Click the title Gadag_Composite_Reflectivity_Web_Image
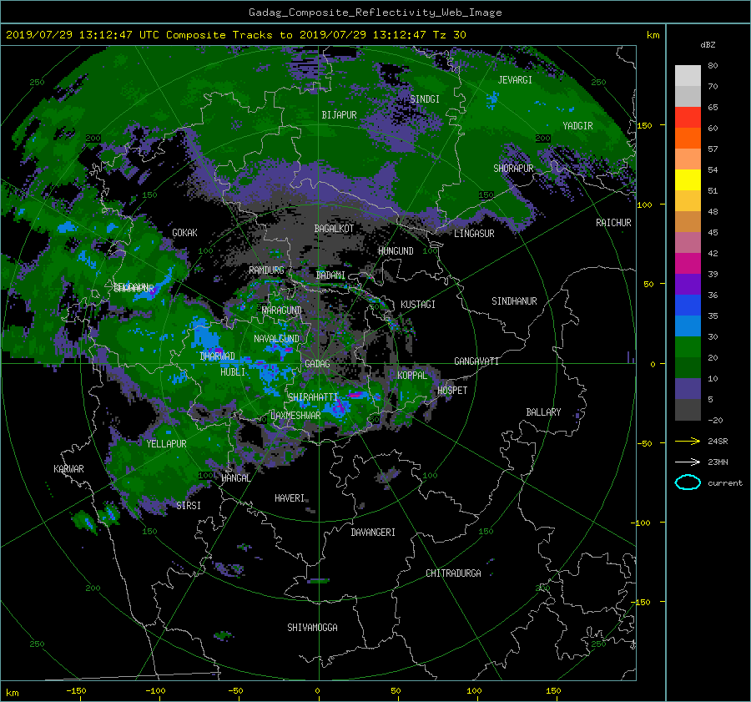Viewport: 751px width, 702px height. (375, 13)
